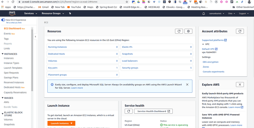Open the Ohio region dropdown
This screenshot has height=128, width=254.
231,14
